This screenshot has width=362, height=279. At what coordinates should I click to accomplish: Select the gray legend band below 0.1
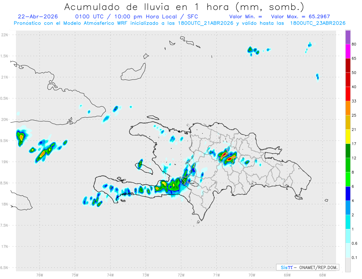point(348,265)
